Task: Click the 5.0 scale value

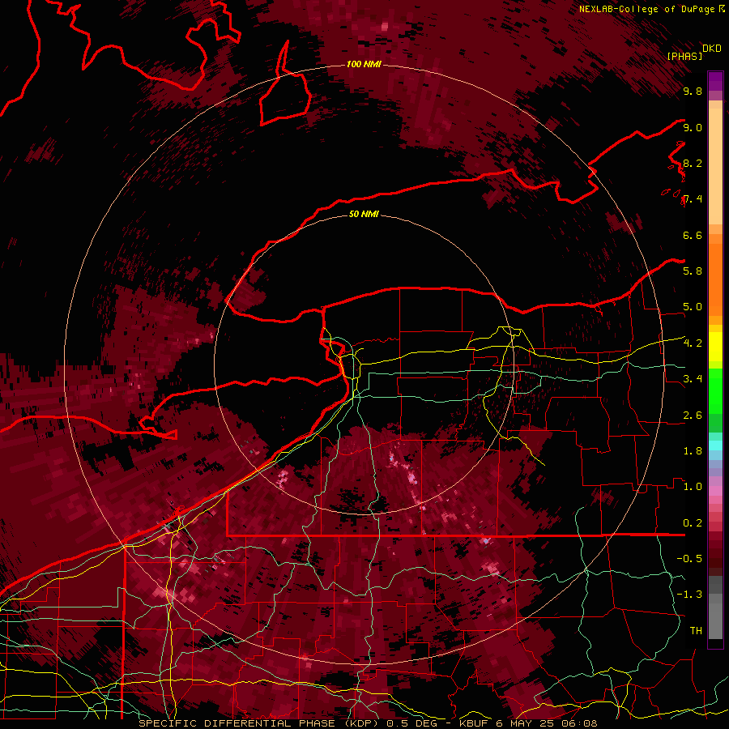Action: 693,307
